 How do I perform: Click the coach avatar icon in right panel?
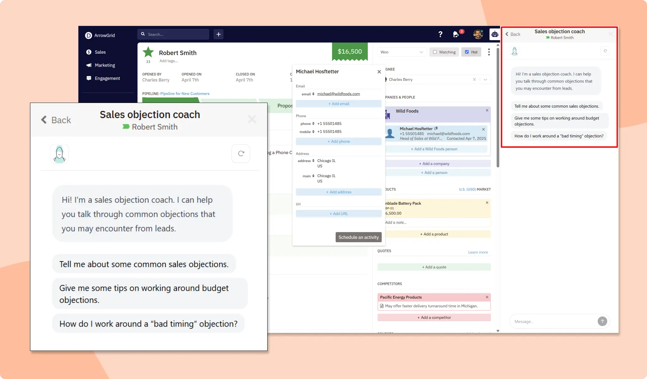click(515, 51)
